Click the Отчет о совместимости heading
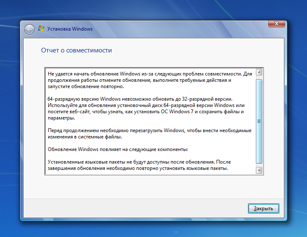This screenshot has height=237, width=307. point(76,50)
